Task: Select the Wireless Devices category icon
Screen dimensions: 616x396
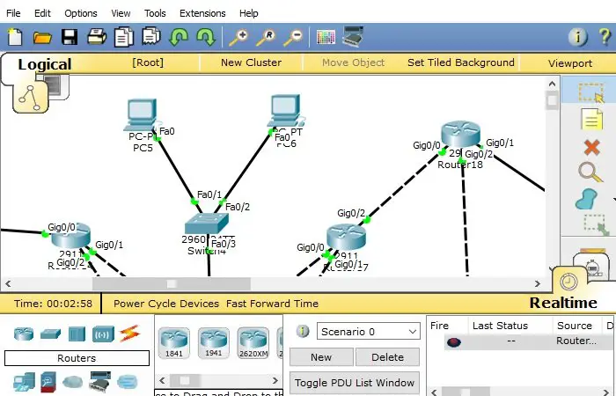Action: coord(103,334)
